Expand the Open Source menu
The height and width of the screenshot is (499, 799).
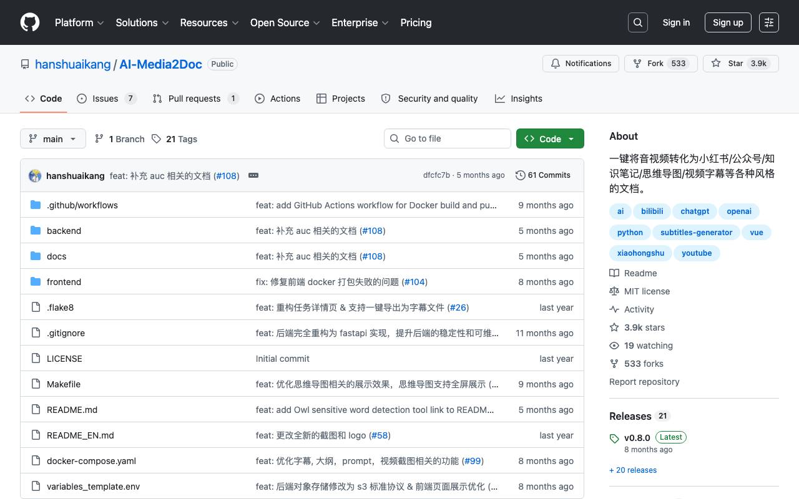285,22
